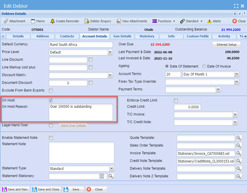Expand the T/C Invoice dropdown
The height and width of the screenshot is (193, 247).
235,114
